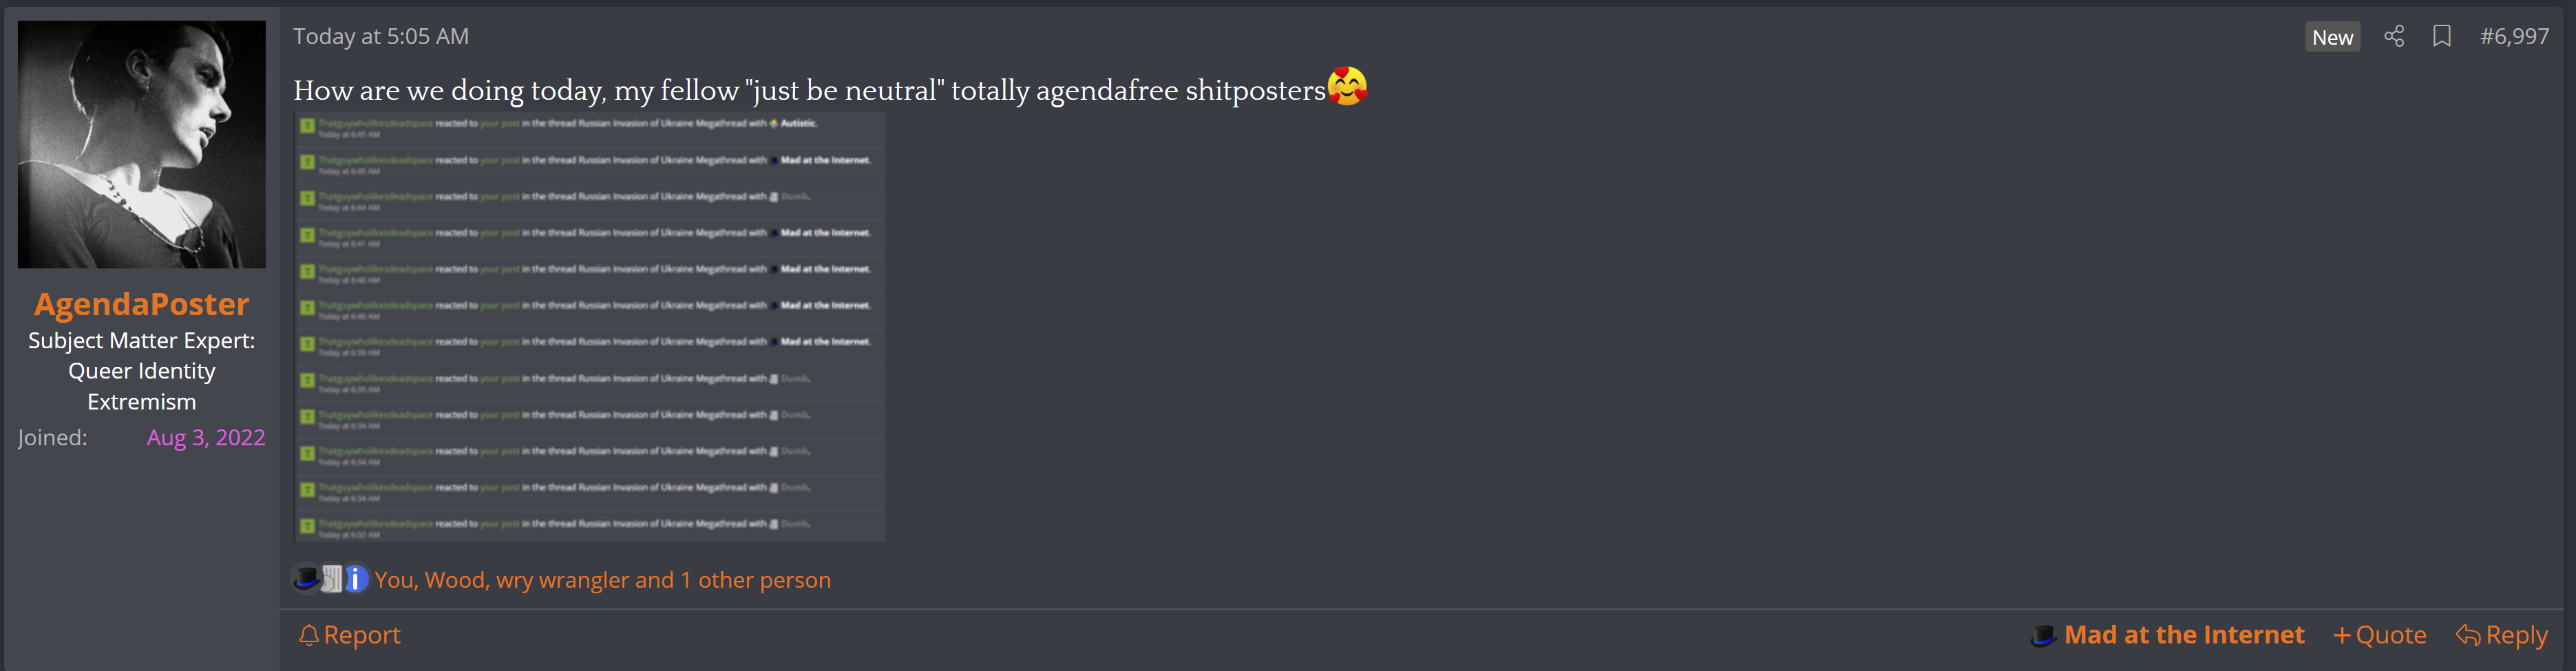The image size is (2576, 671).
Task: Click the informative reaction icon under post
Action: (356, 579)
